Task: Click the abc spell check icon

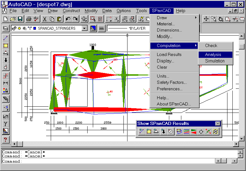Action: [36, 19]
